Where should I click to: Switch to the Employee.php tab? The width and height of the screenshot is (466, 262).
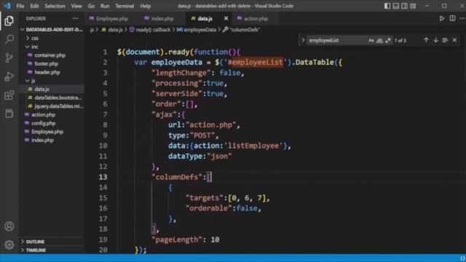pyautogui.click(x=112, y=18)
